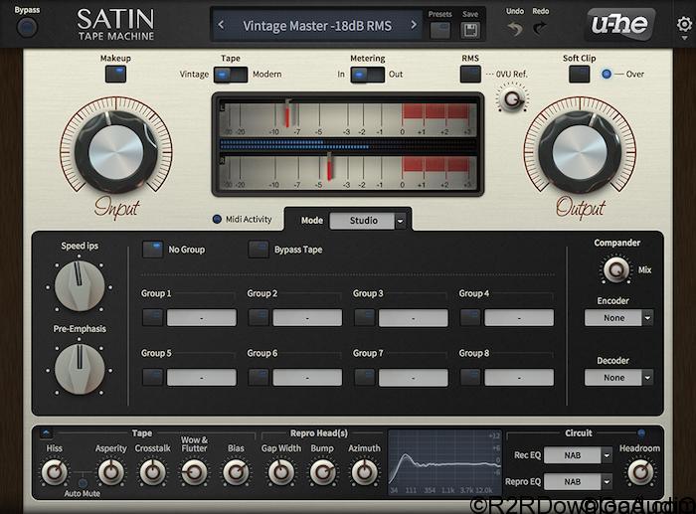This screenshot has height=514, width=696.
Task: Toggle the No Group button
Action: click(x=152, y=250)
